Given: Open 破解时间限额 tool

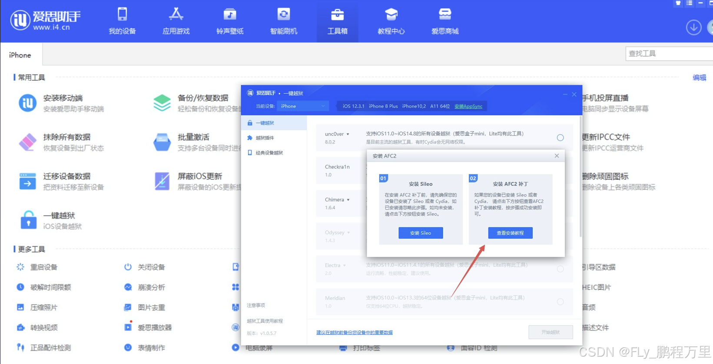Looking at the screenshot, I should pos(43,287).
